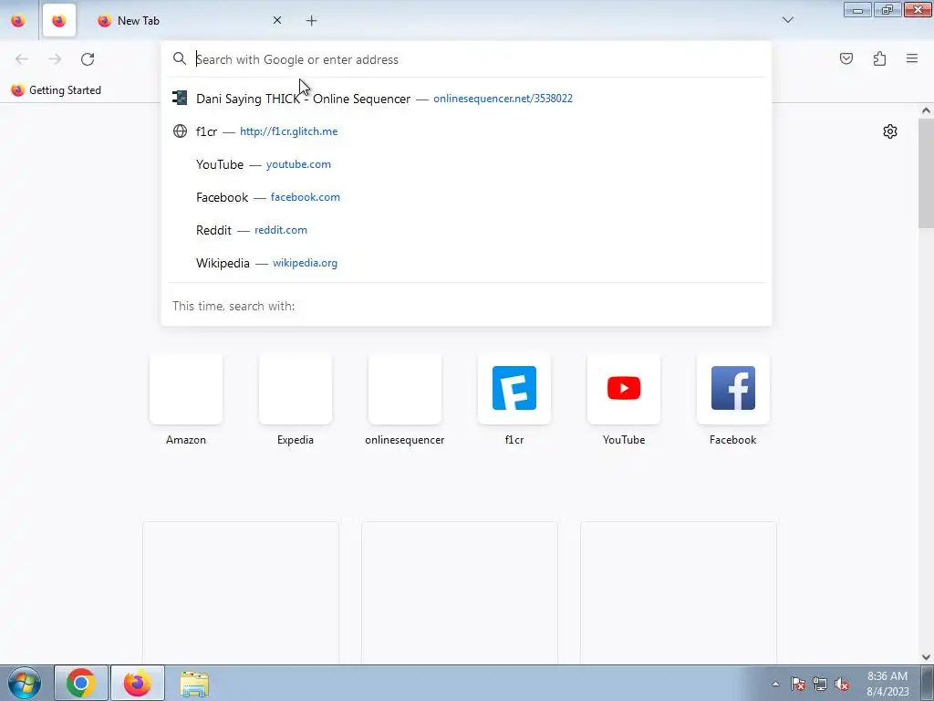Image resolution: width=934 pixels, height=701 pixels.
Task: Open the Extensions puzzle icon
Action: 879,58
